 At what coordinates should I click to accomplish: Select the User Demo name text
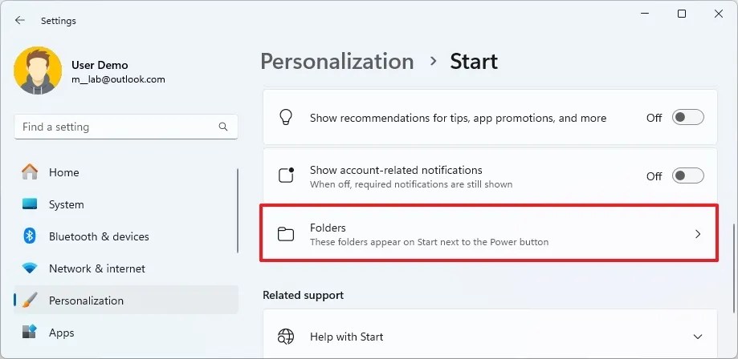pyautogui.click(x=100, y=65)
